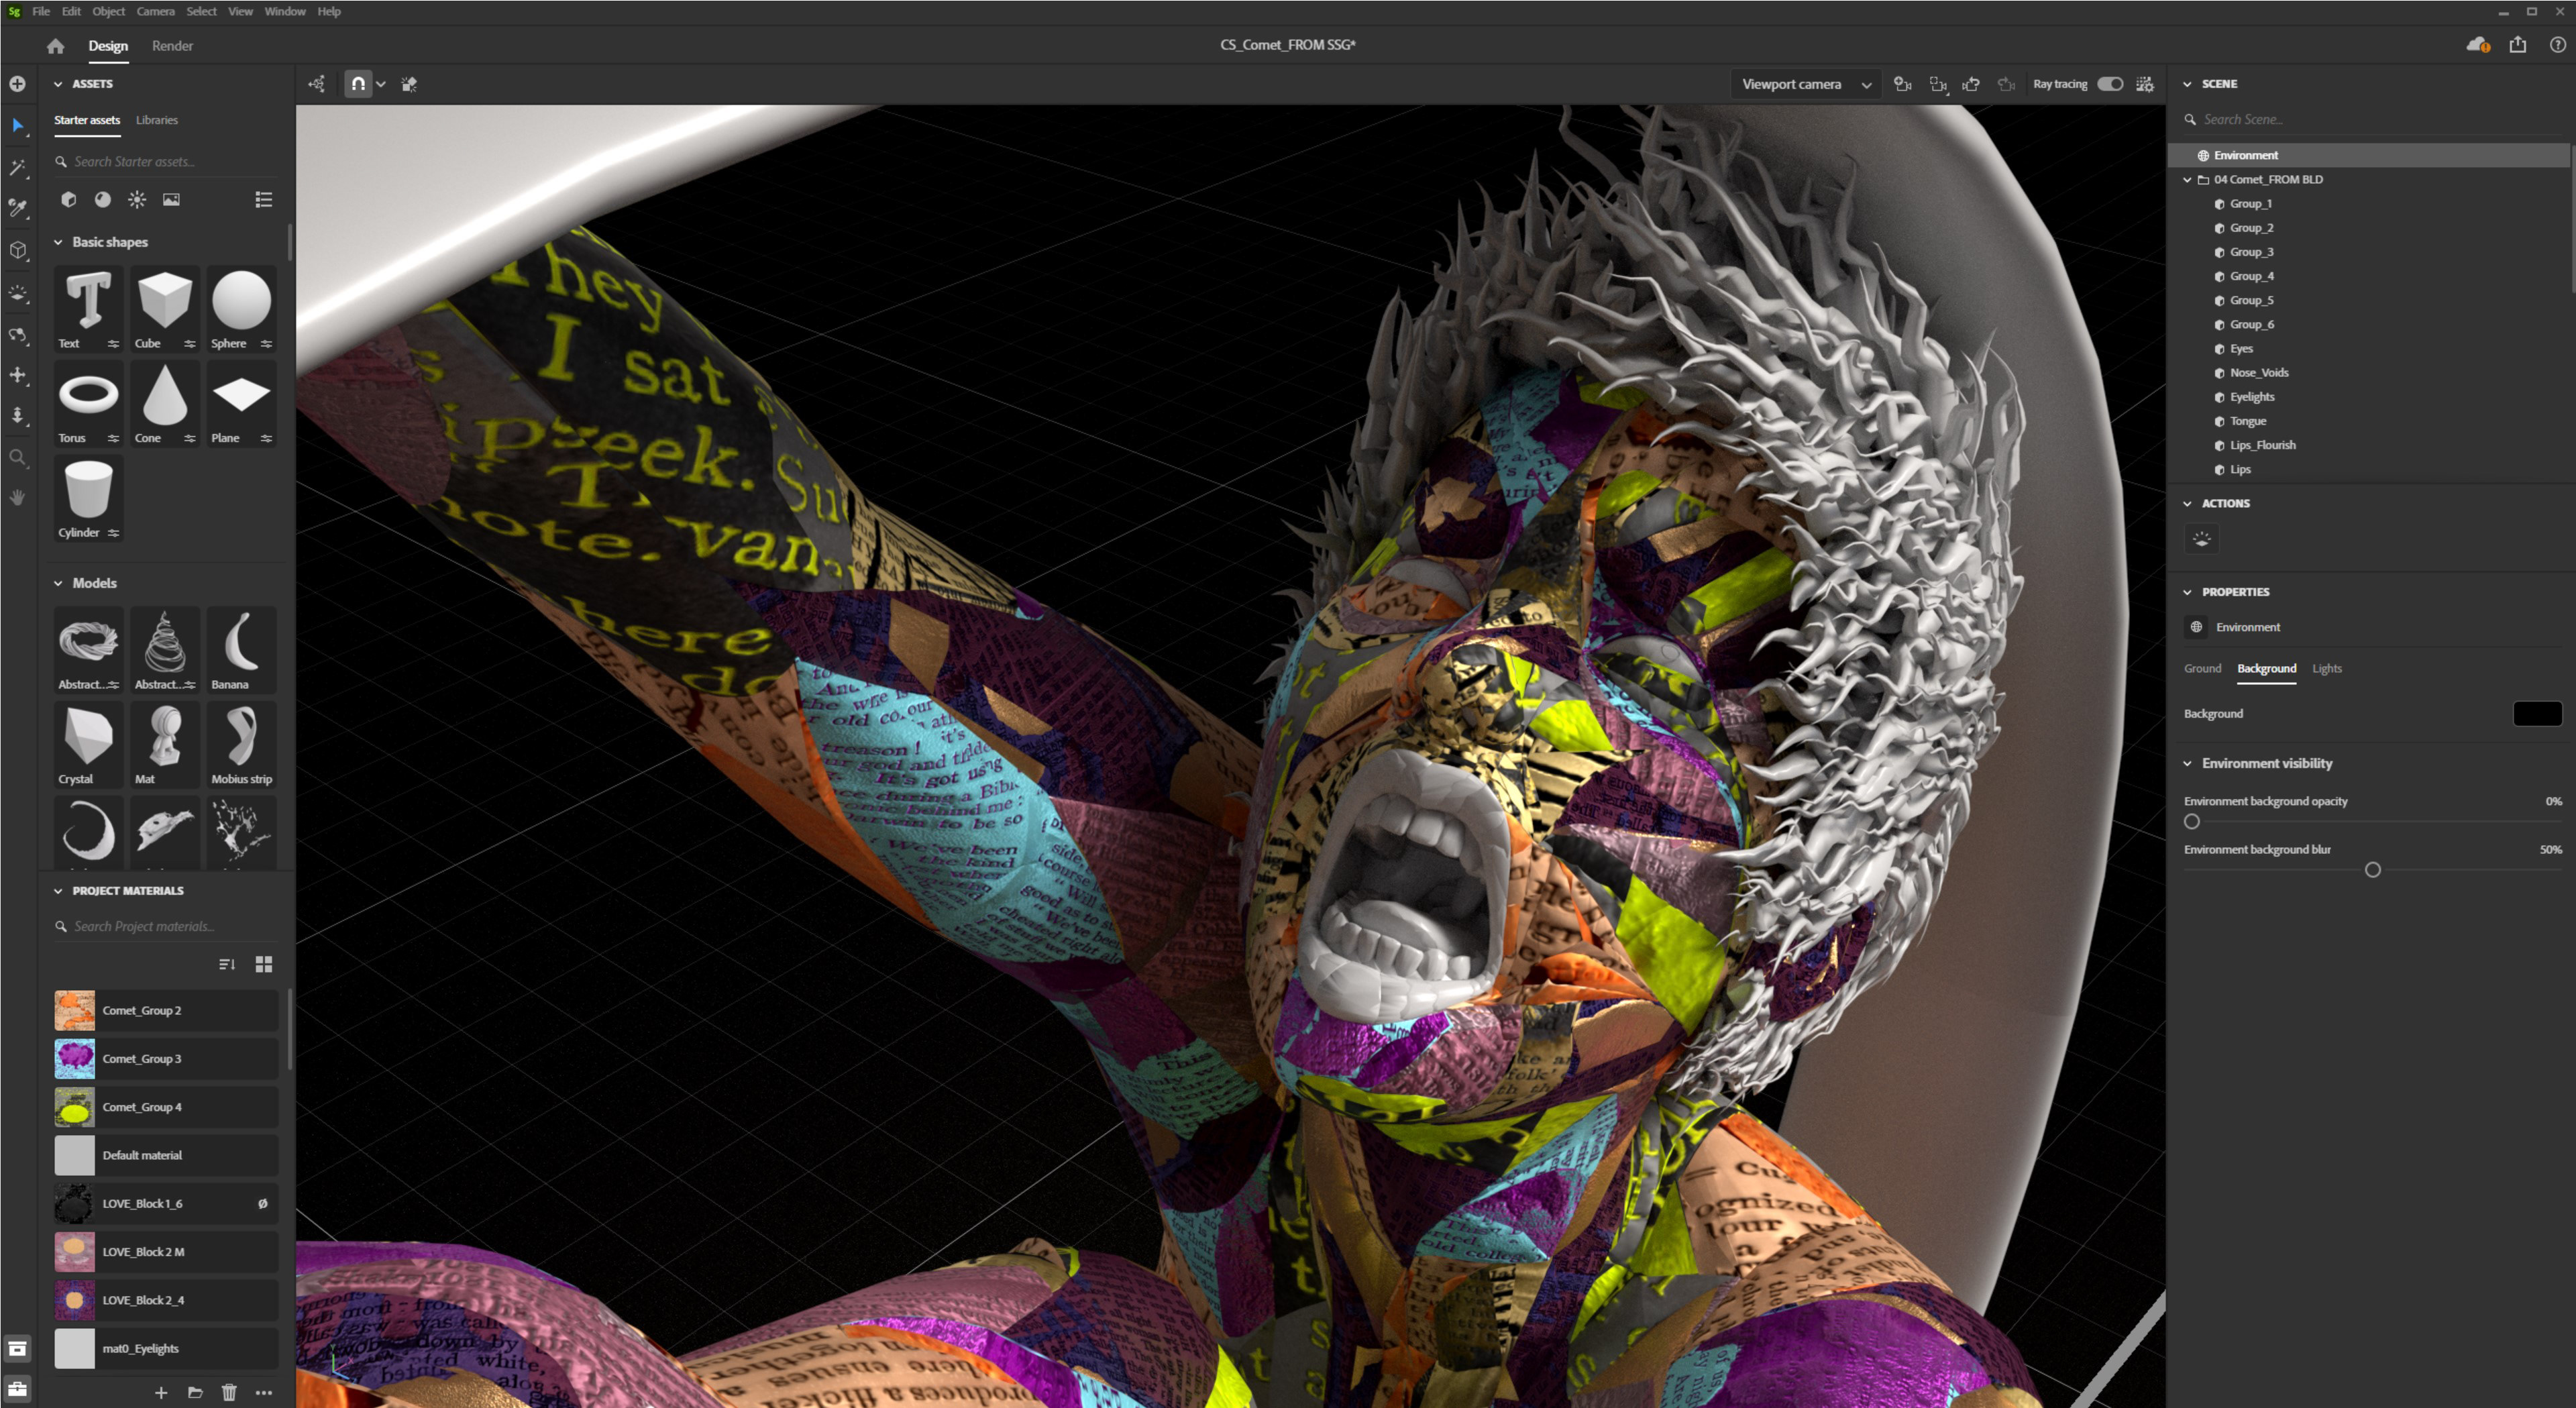Select Lips_Flourish in scene tree
2576x1408 pixels.
(2262, 445)
